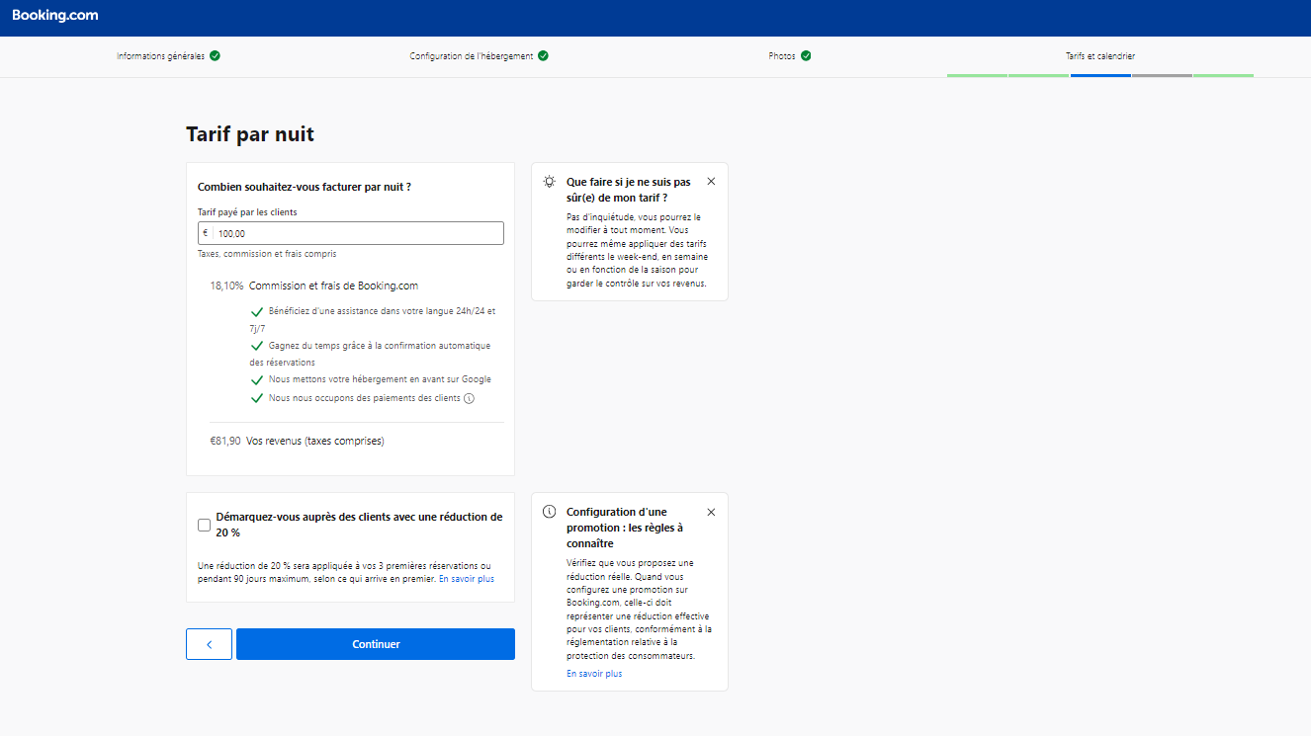
Task: Click the '€81,90' revenue amount
Action: pyautogui.click(x=225, y=441)
